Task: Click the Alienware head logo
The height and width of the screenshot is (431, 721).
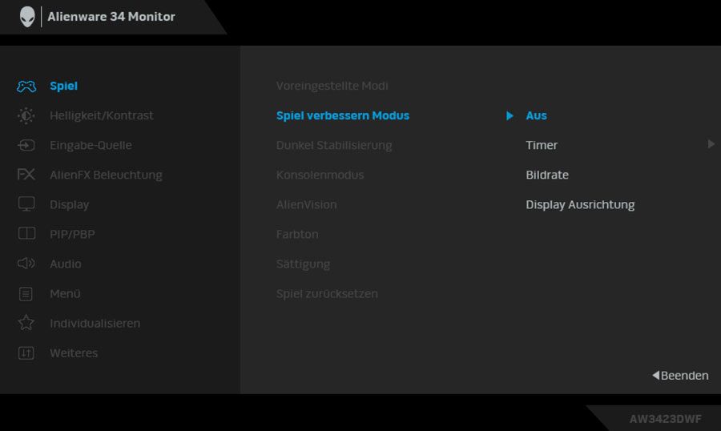Action: (27, 17)
